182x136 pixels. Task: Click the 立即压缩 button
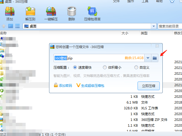[x=149, y=86]
